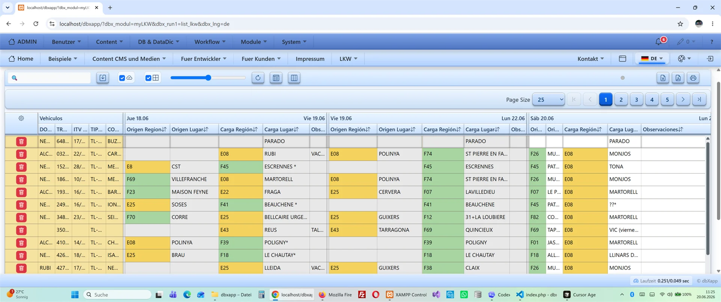Click the refresh table icon
This screenshot has height=302, width=721.
click(x=258, y=78)
